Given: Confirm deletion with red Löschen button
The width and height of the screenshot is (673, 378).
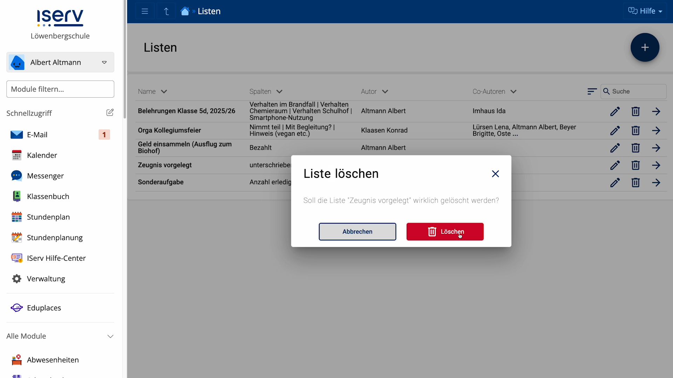Looking at the screenshot, I should (x=445, y=232).
